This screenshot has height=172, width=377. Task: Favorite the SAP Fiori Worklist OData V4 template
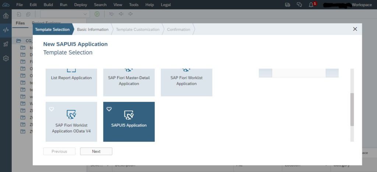(x=52, y=109)
